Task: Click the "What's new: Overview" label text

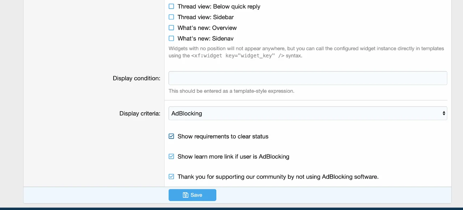Action: [x=207, y=28]
